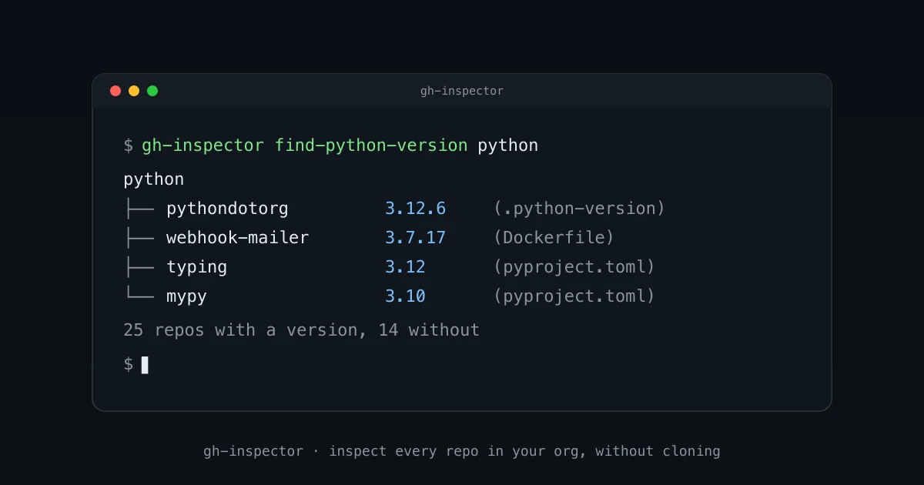The width and height of the screenshot is (924, 485).
Task: Click the 'find-python-version' subcommand text
Action: click(371, 145)
